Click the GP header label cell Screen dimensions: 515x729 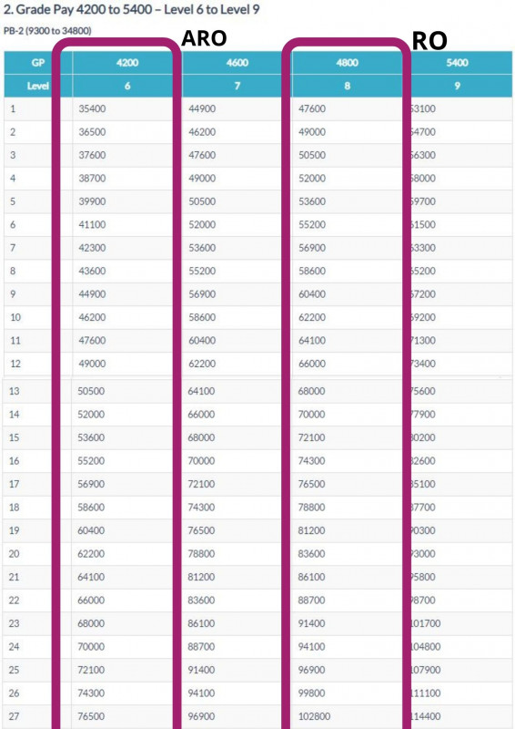(38, 63)
